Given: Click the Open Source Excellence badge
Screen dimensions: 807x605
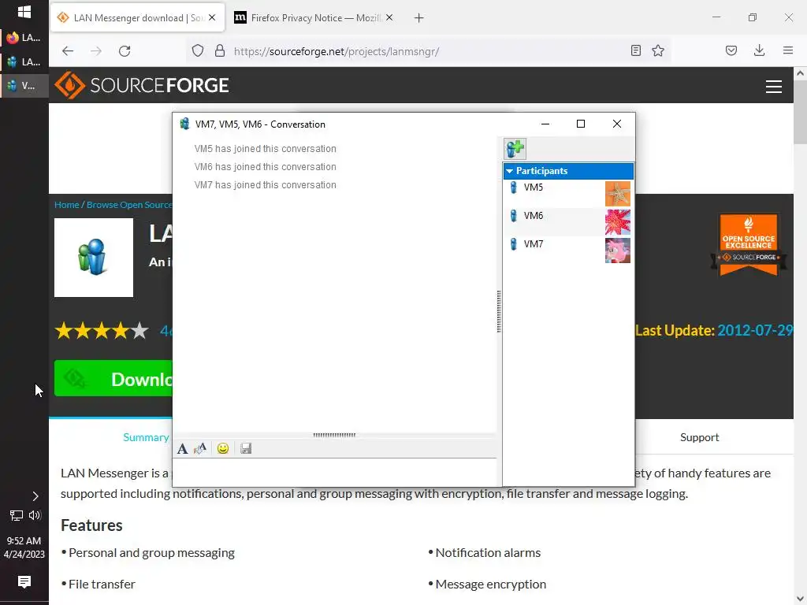Looking at the screenshot, I should 749,244.
